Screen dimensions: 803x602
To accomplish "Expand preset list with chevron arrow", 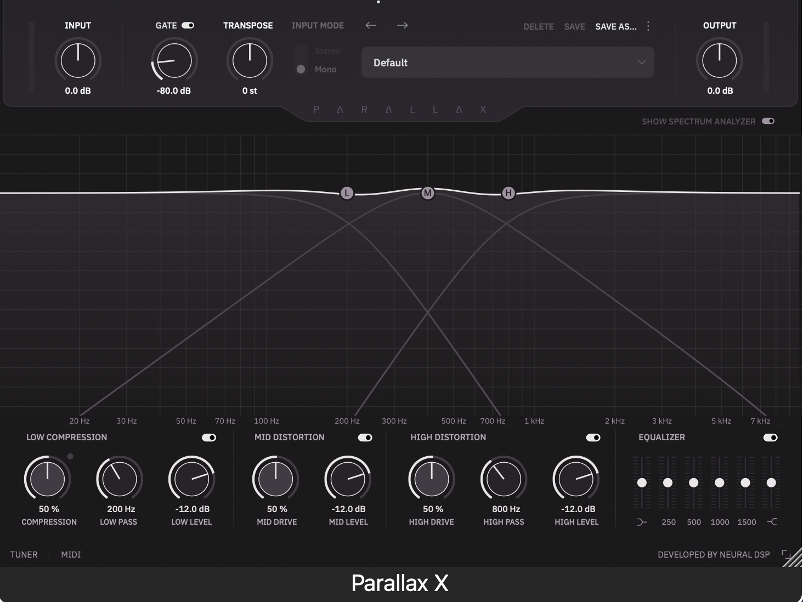I will [642, 63].
